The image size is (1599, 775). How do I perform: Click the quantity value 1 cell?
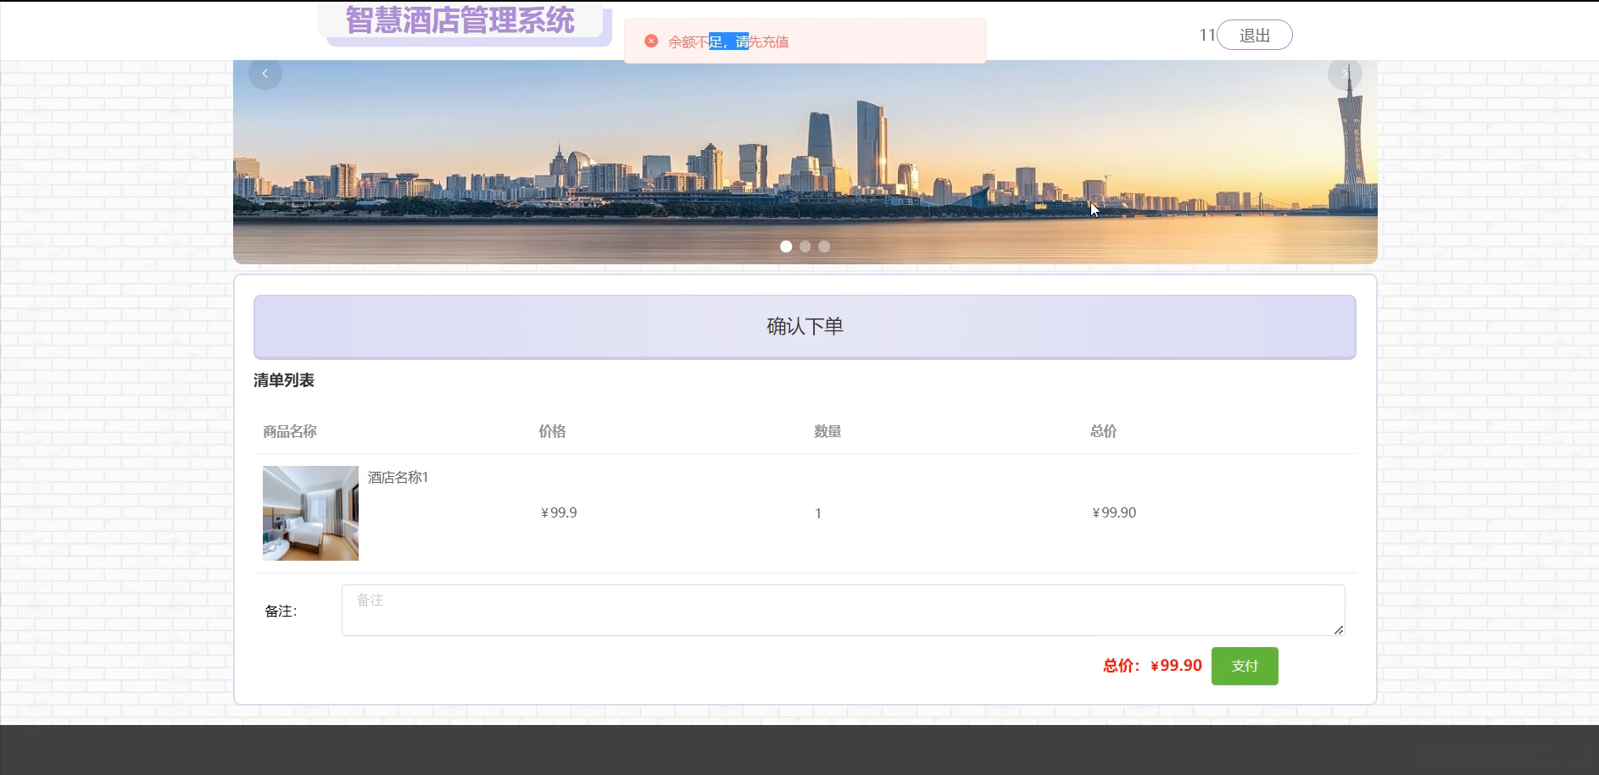[818, 513]
